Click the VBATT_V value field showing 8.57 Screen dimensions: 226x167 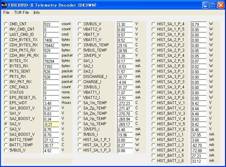(125, 35)
